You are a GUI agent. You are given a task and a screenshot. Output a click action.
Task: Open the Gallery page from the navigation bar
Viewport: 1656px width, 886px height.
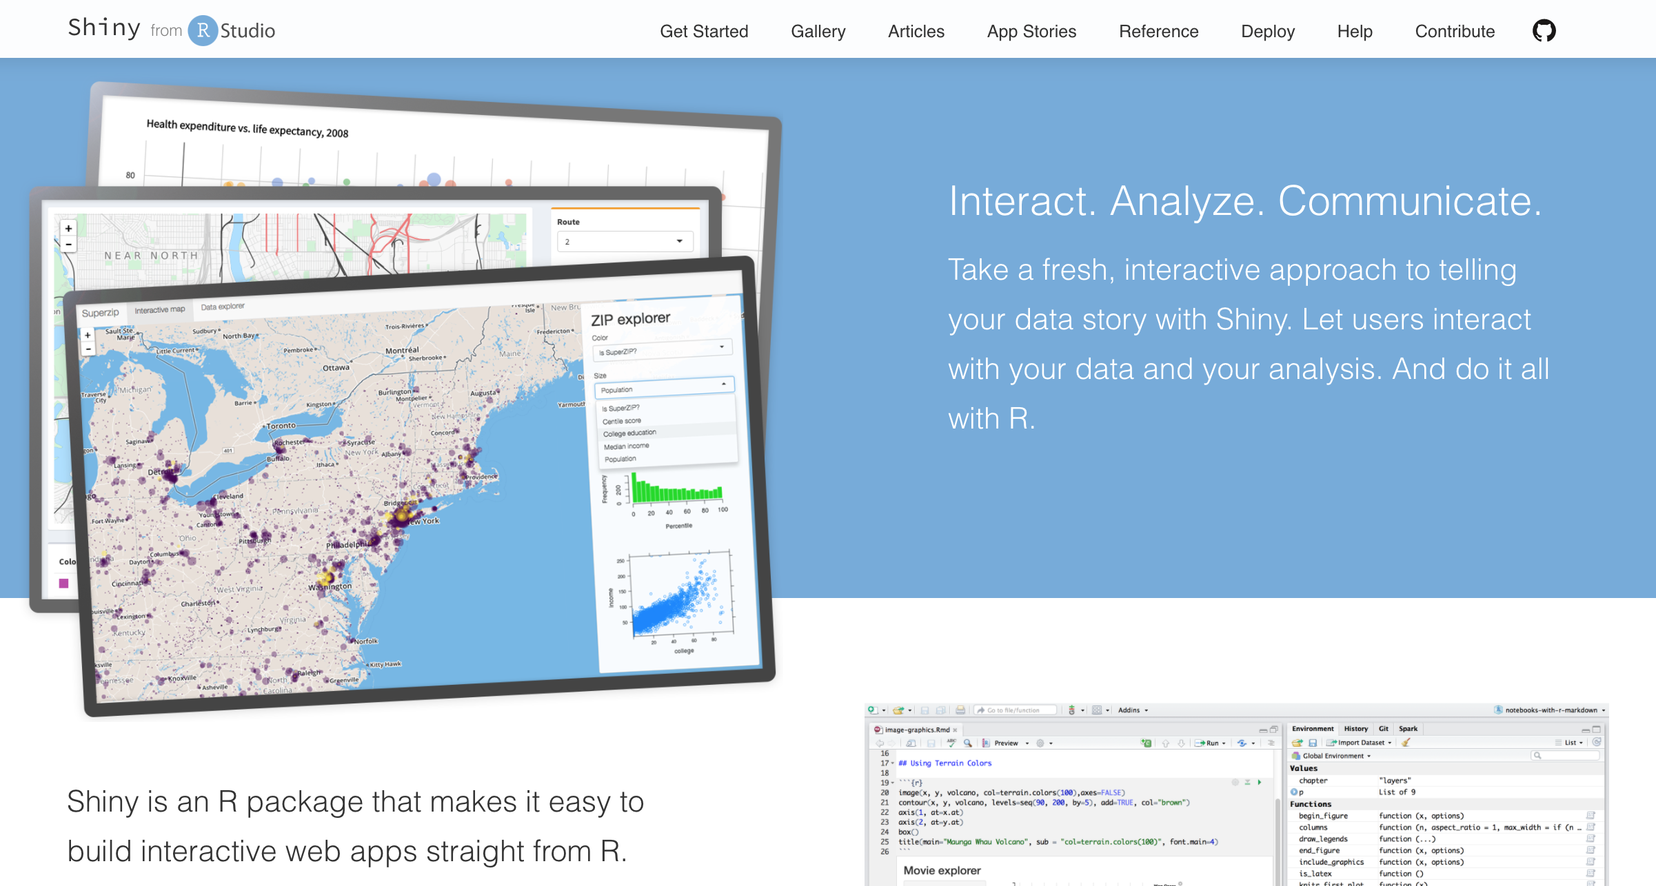tap(818, 32)
